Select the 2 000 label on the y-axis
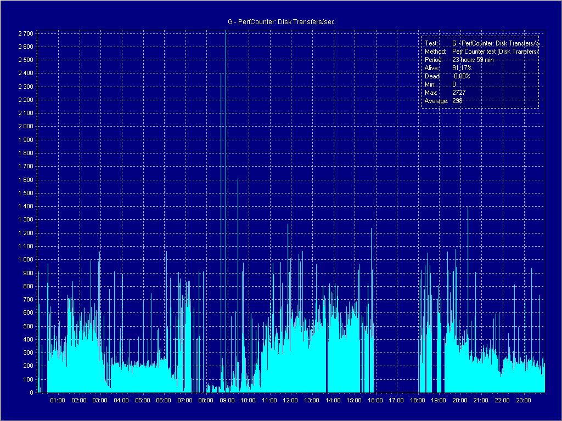The image size is (562, 421). tap(25, 127)
